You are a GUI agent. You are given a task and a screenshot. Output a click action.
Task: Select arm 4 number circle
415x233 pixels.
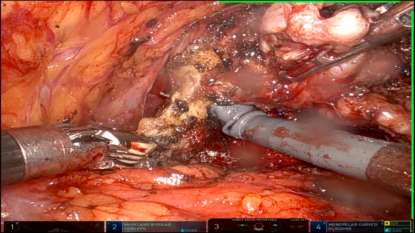(319, 226)
